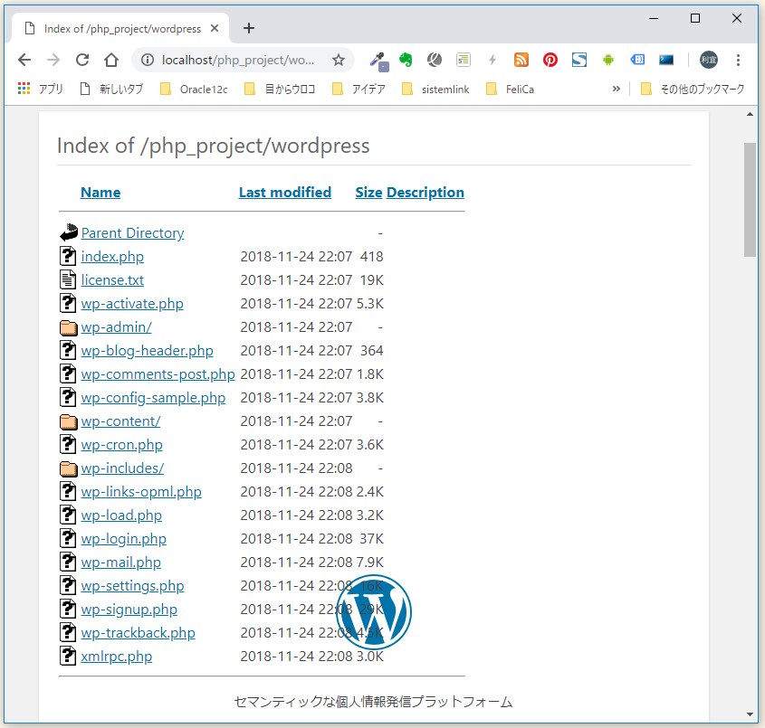Open the wp-content/ directory link
The width and height of the screenshot is (765, 728).
point(120,421)
